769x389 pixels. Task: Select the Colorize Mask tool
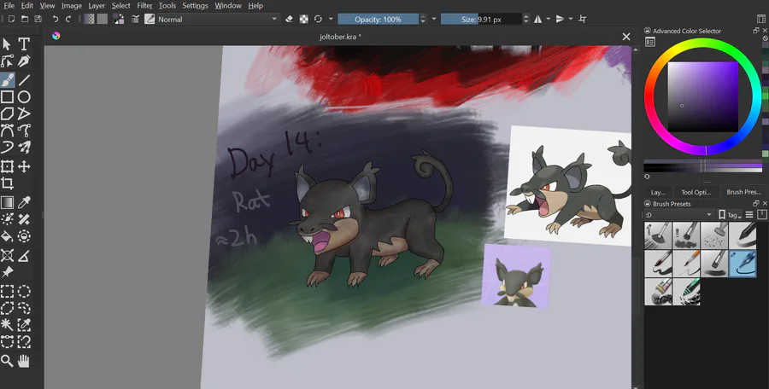(x=7, y=219)
